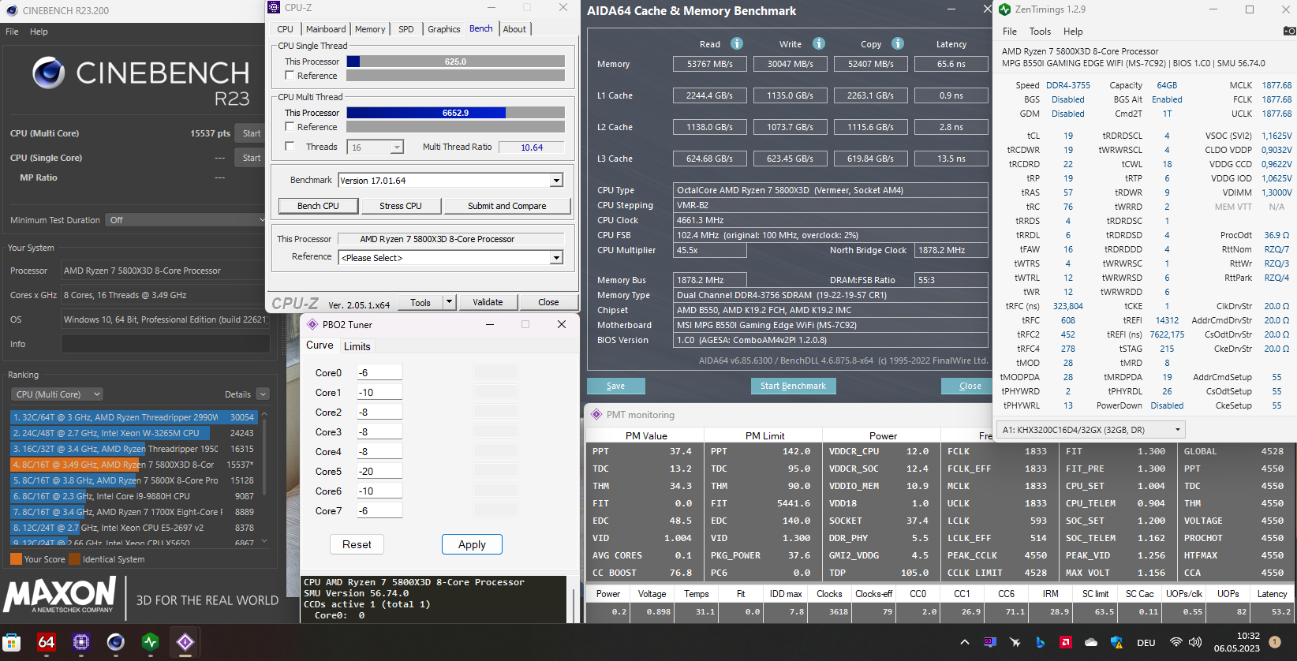Click the Bench CPU button
The image size is (1297, 661).
318,206
